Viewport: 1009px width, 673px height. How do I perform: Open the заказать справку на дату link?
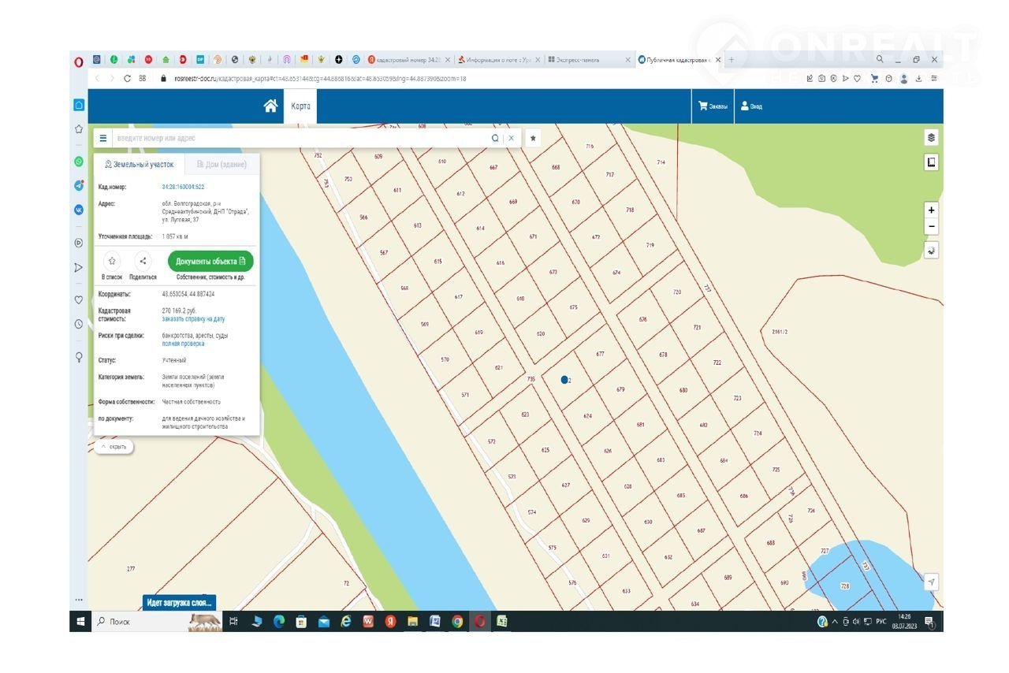point(193,319)
